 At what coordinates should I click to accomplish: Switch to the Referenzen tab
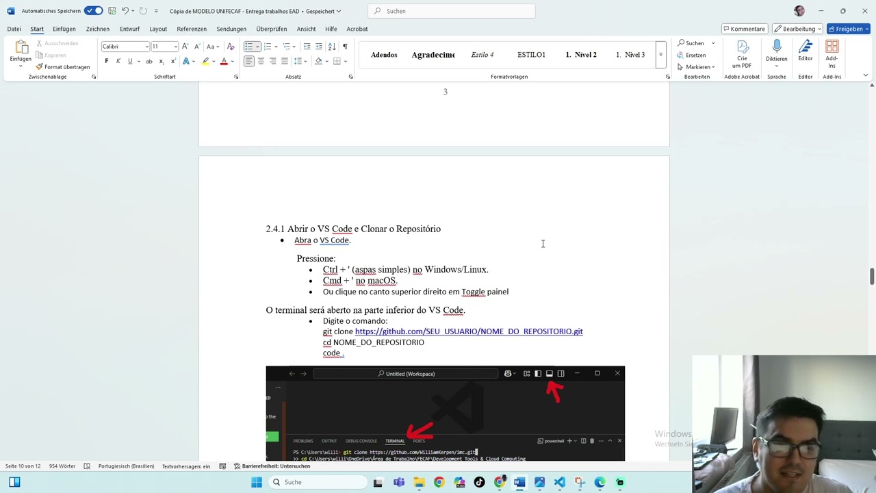pos(192,29)
